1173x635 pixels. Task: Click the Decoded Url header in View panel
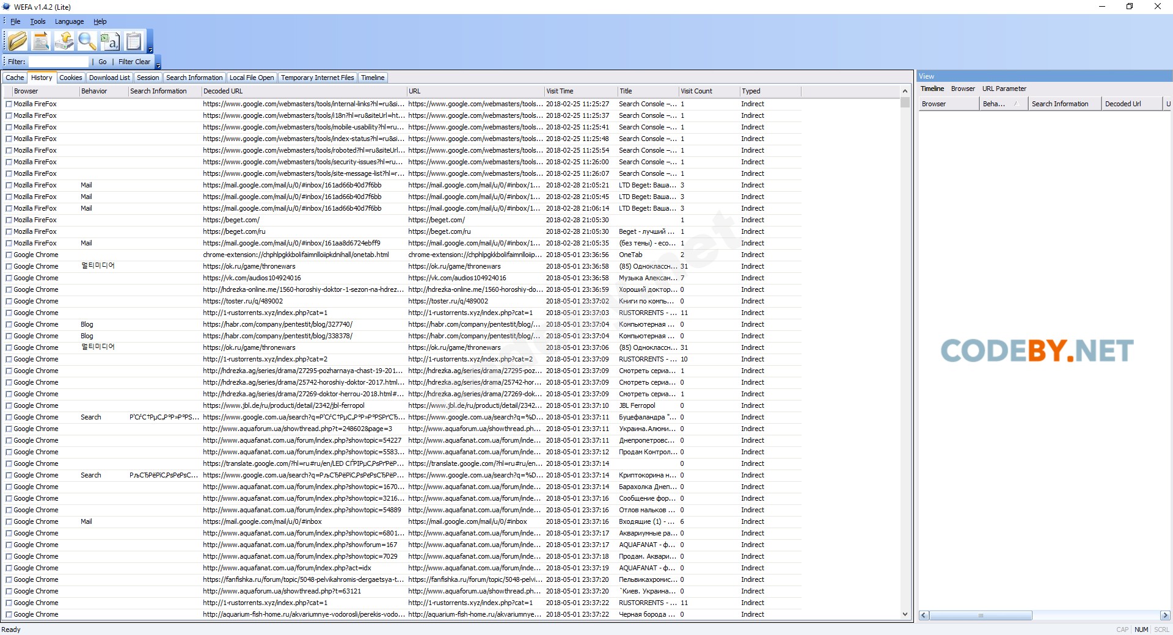tap(1131, 104)
